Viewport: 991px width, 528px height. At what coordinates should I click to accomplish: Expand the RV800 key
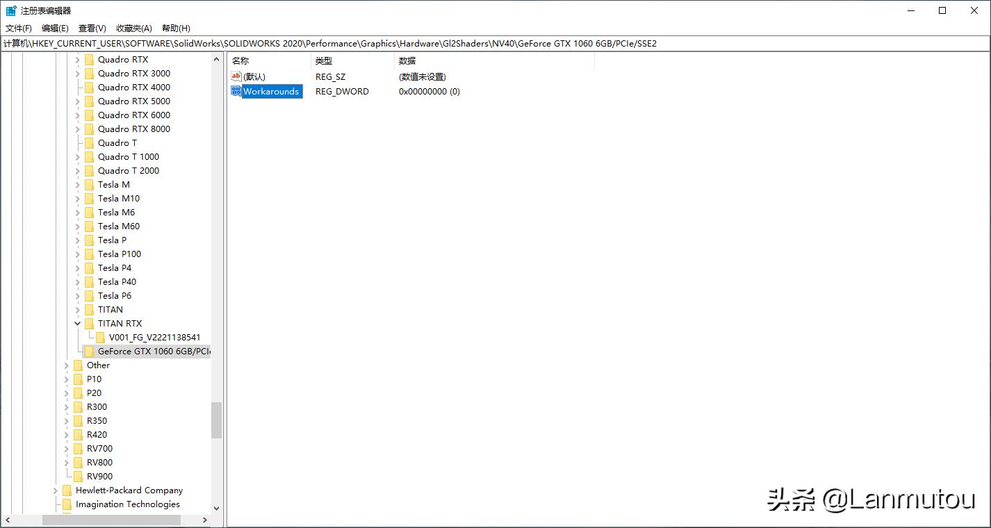coord(67,462)
